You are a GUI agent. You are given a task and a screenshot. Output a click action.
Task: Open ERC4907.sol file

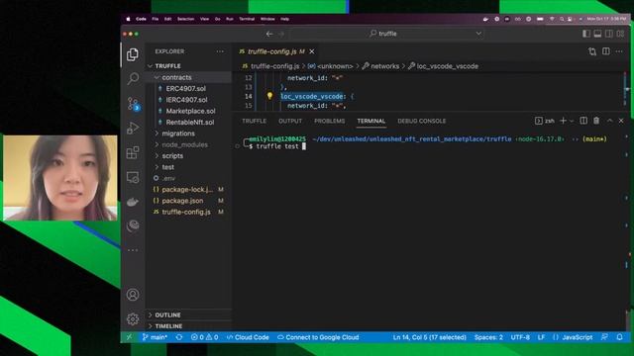[x=185, y=88]
